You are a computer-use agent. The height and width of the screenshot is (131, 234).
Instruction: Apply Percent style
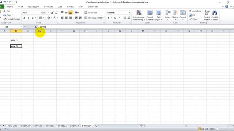115,18
